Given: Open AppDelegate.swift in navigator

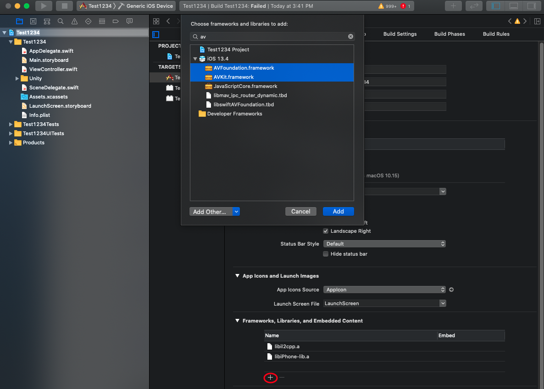Looking at the screenshot, I should 51,51.
